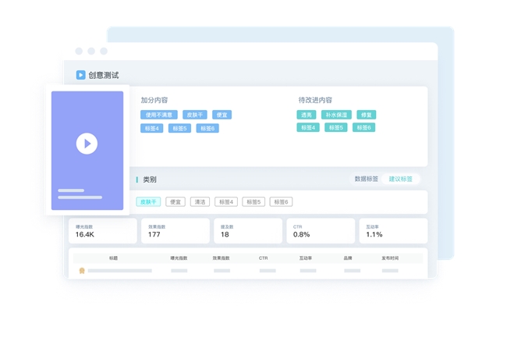
Task: Switch to the 数据标签 tab
Action: [x=366, y=180]
